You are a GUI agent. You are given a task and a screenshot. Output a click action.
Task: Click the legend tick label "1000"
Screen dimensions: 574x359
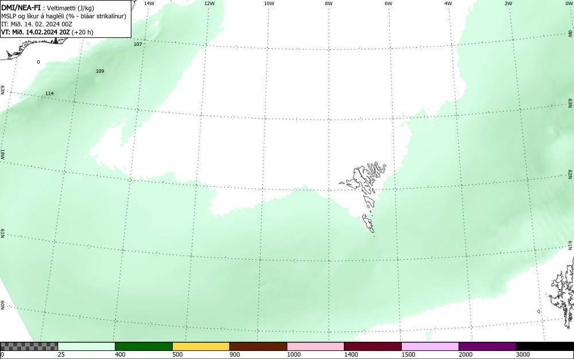pos(294,354)
